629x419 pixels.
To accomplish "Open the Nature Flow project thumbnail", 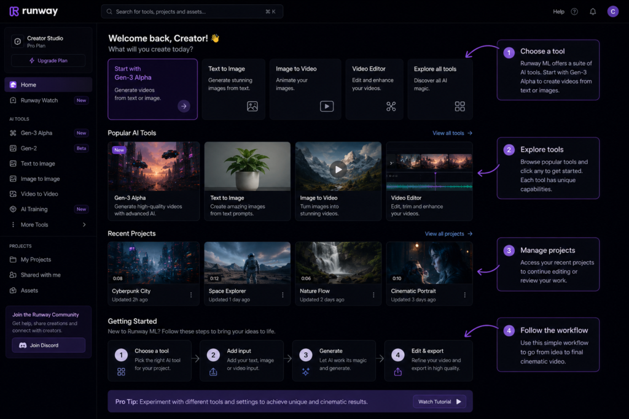I will tap(338, 263).
